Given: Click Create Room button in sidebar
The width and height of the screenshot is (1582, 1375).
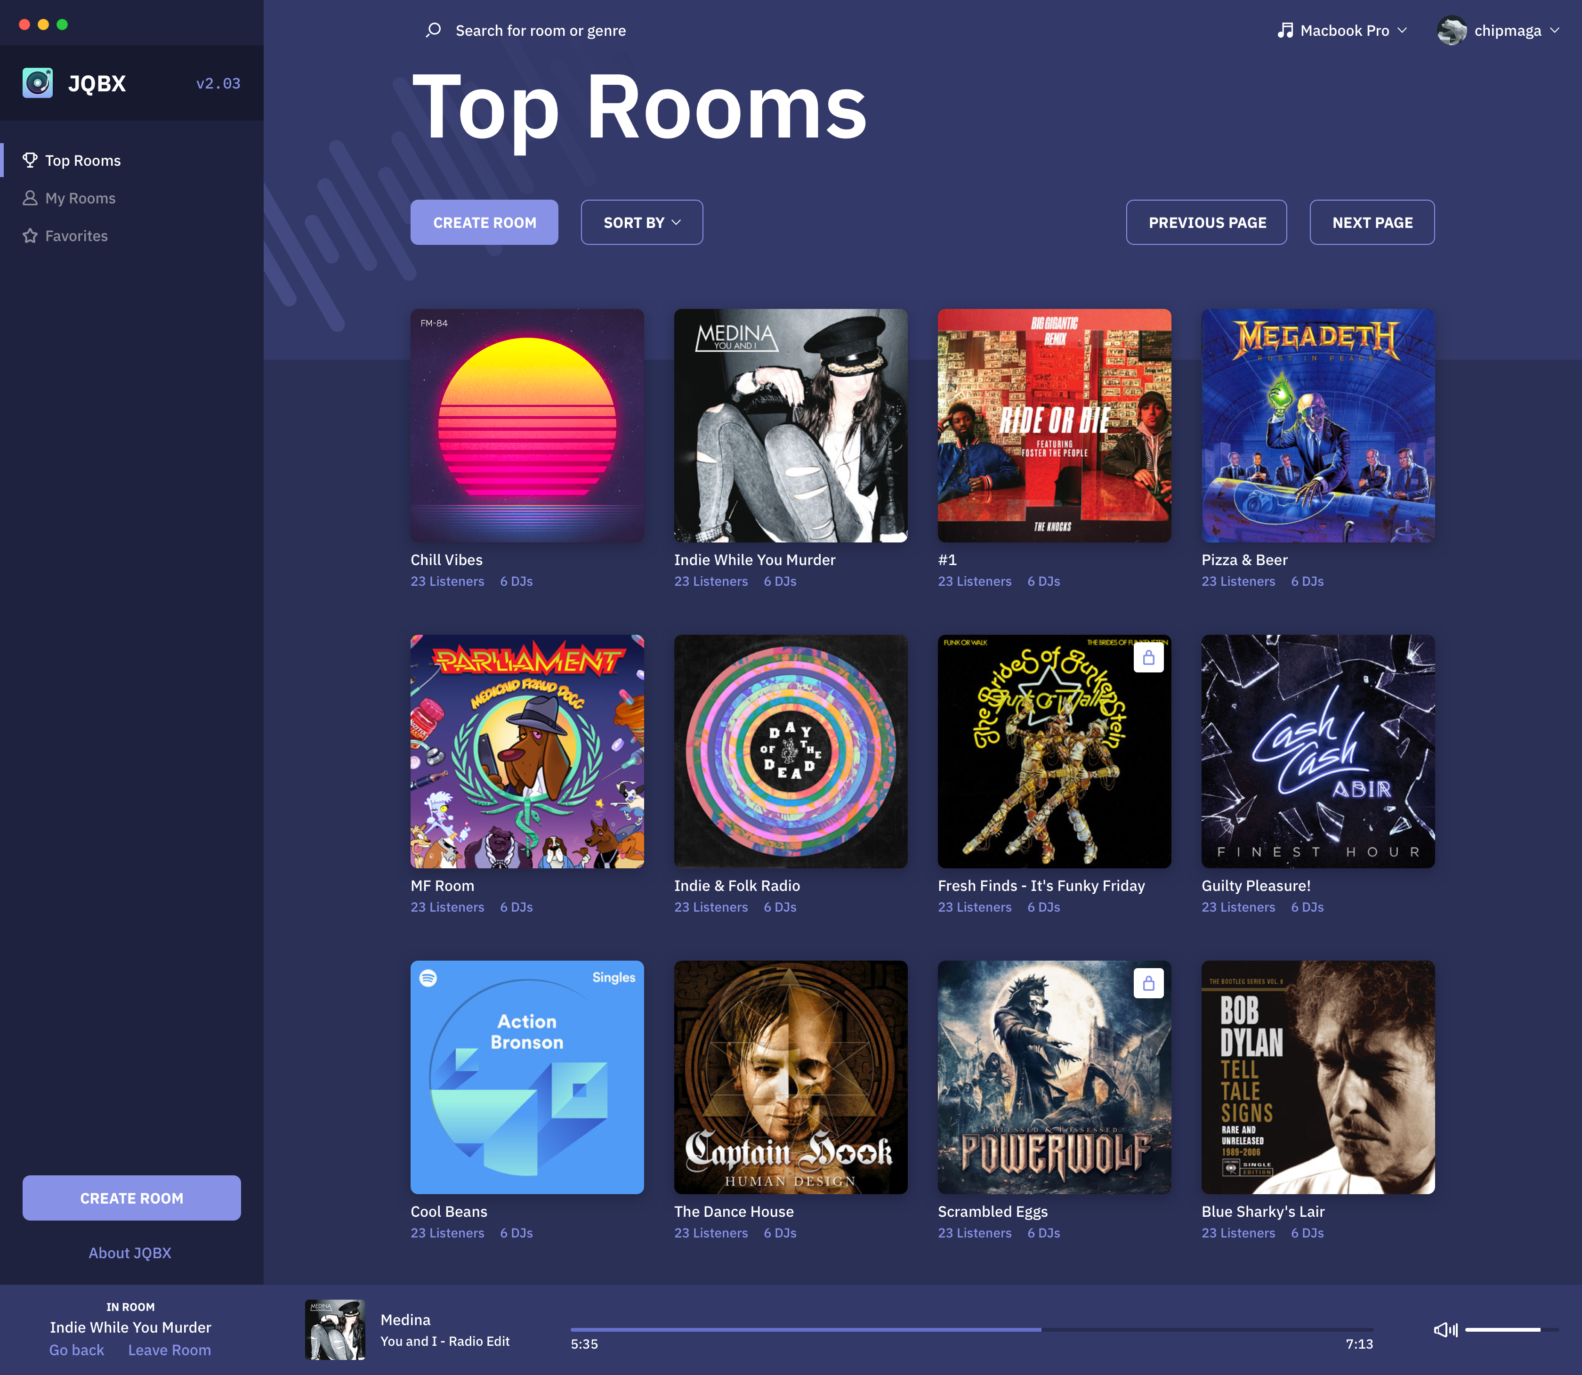Looking at the screenshot, I should (131, 1198).
